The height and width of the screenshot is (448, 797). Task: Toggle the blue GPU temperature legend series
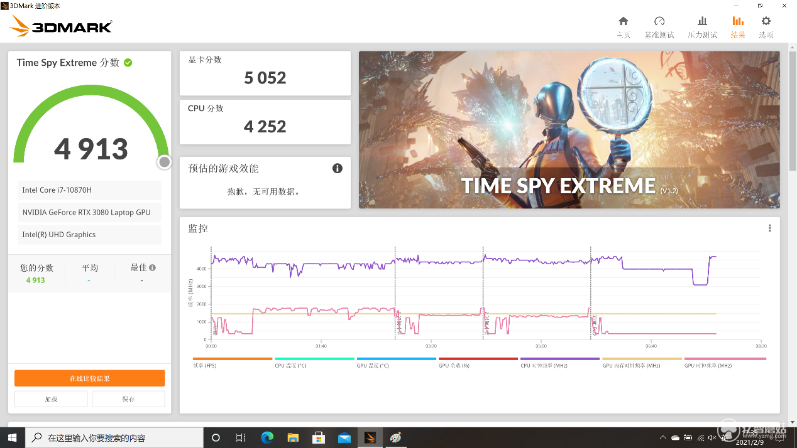pos(396,362)
